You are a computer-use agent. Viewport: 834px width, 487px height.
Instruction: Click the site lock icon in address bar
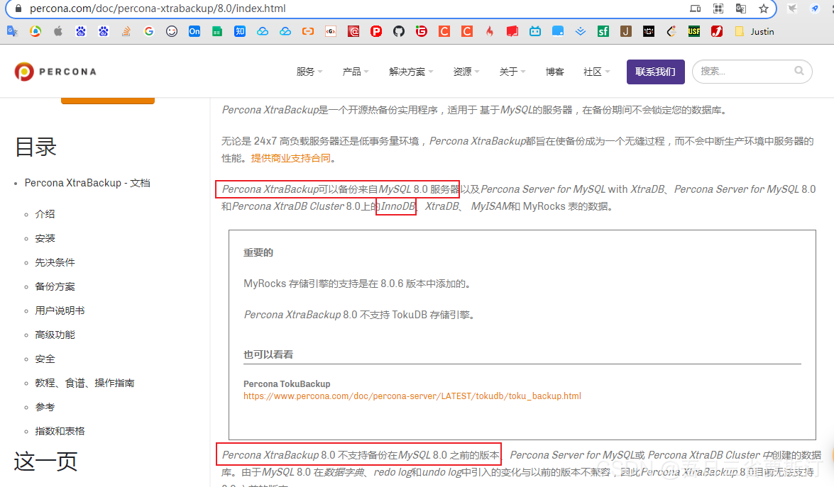(x=18, y=9)
